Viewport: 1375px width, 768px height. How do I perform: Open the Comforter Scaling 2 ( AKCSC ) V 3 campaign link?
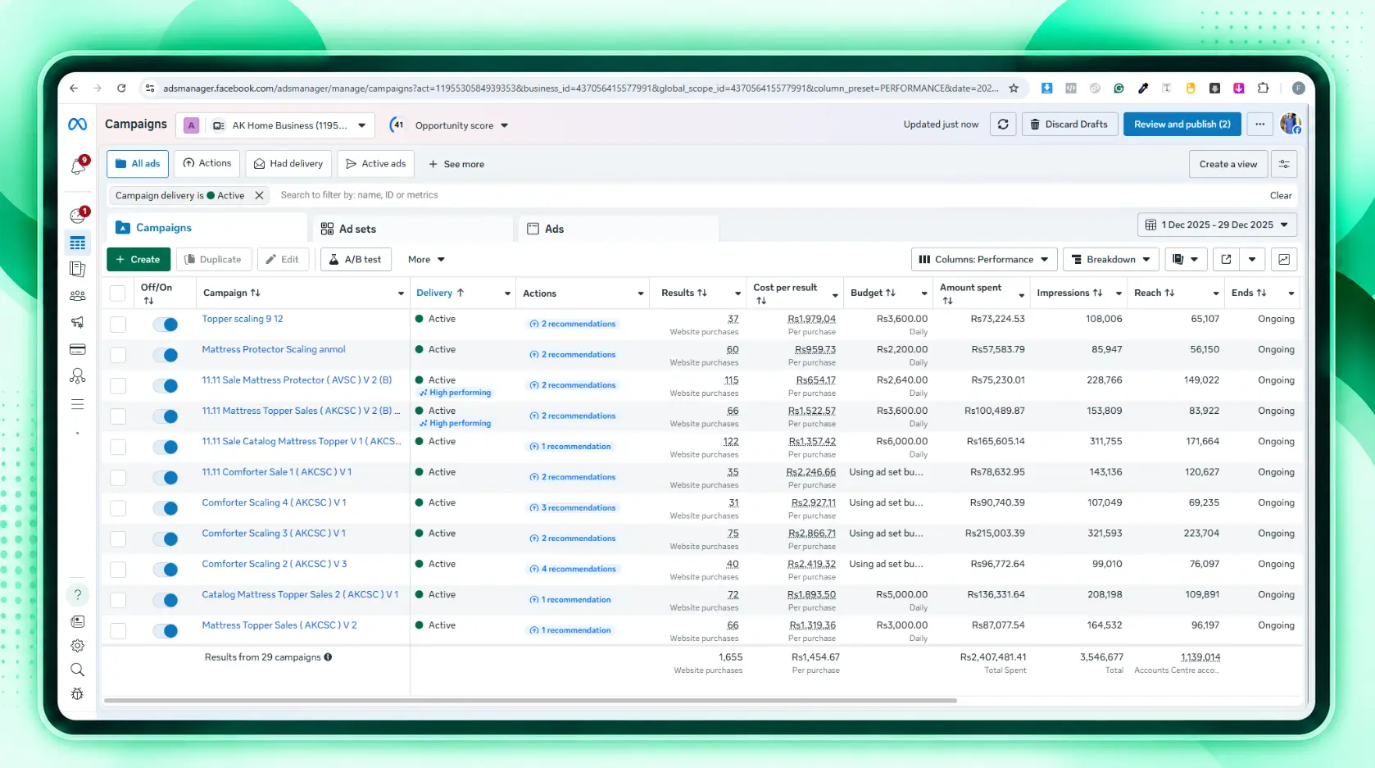coord(275,564)
